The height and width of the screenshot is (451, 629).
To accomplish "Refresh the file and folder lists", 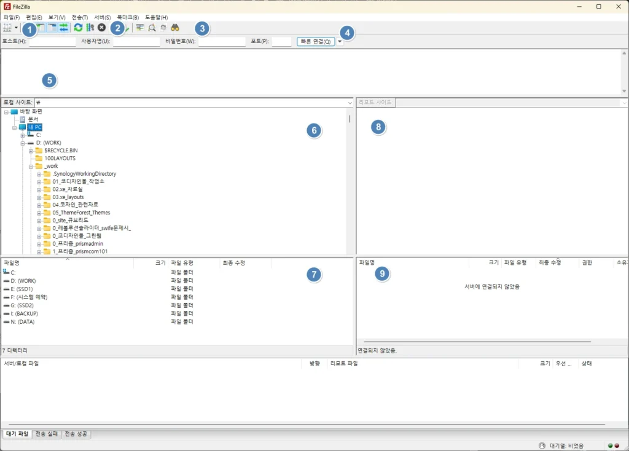I will coord(78,28).
